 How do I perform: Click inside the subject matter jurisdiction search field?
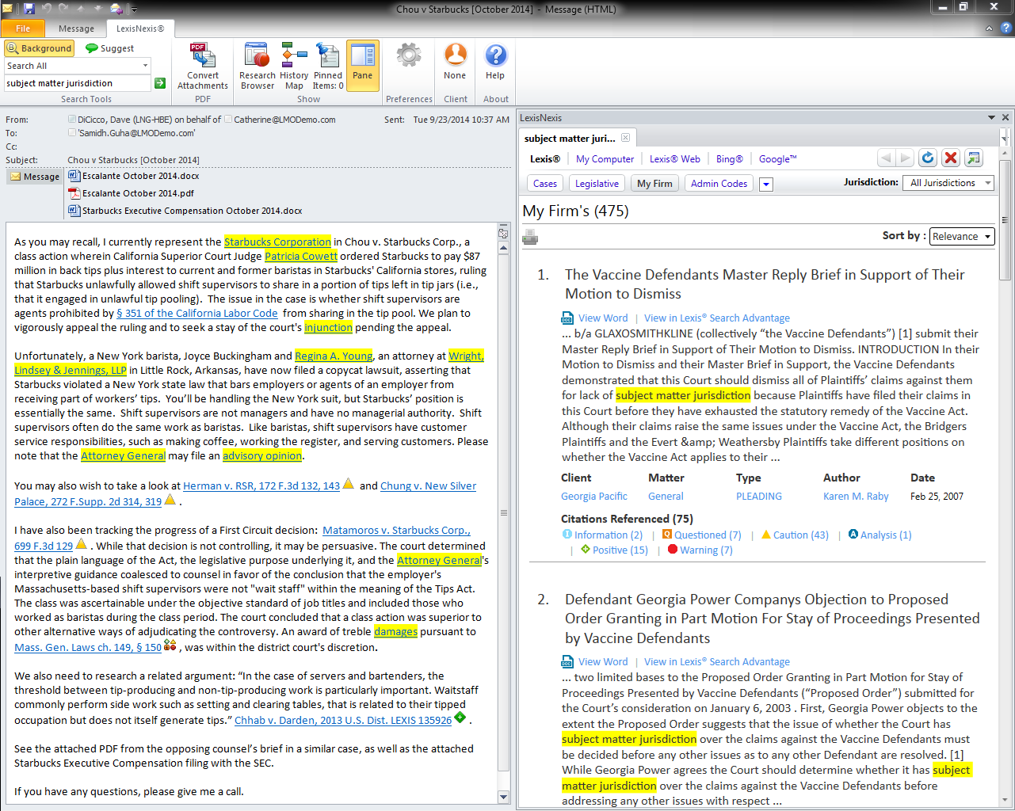tap(76, 83)
